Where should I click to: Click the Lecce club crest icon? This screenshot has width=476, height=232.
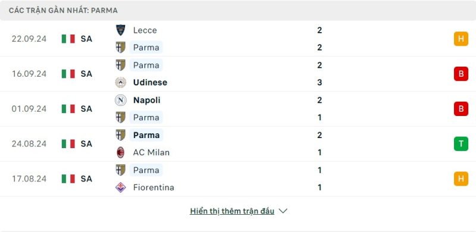coord(121,30)
